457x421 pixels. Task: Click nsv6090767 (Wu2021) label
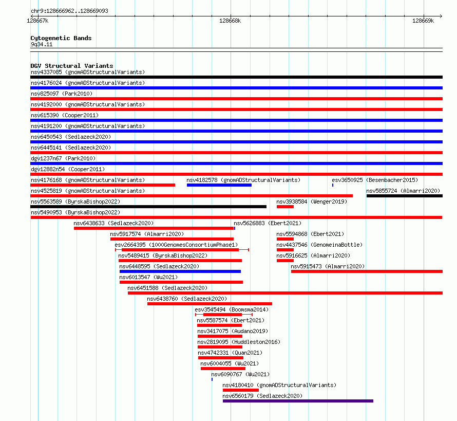click(240, 374)
